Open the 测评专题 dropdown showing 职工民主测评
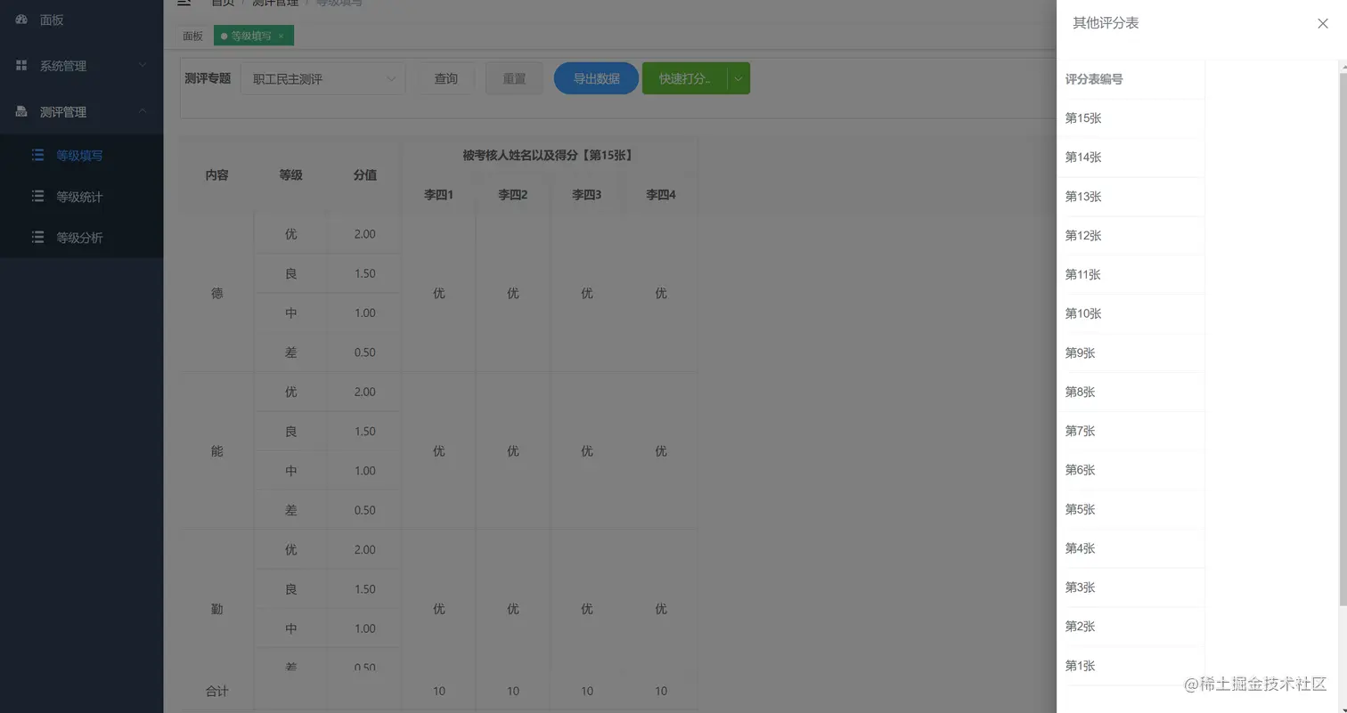Screen dimensions: 1347x713 coord(323,78)
